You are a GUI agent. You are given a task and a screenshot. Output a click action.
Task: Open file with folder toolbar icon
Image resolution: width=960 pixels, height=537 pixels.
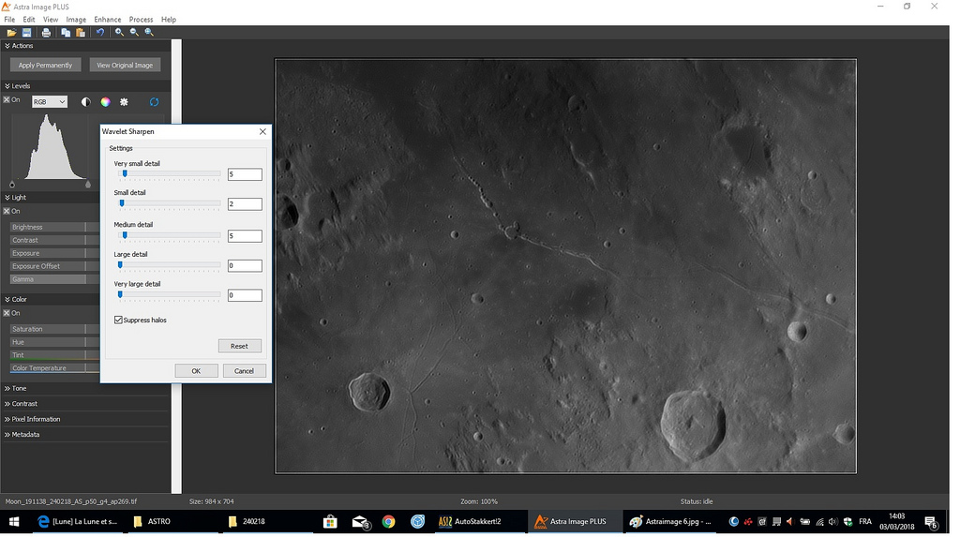(x=11, y=33)
